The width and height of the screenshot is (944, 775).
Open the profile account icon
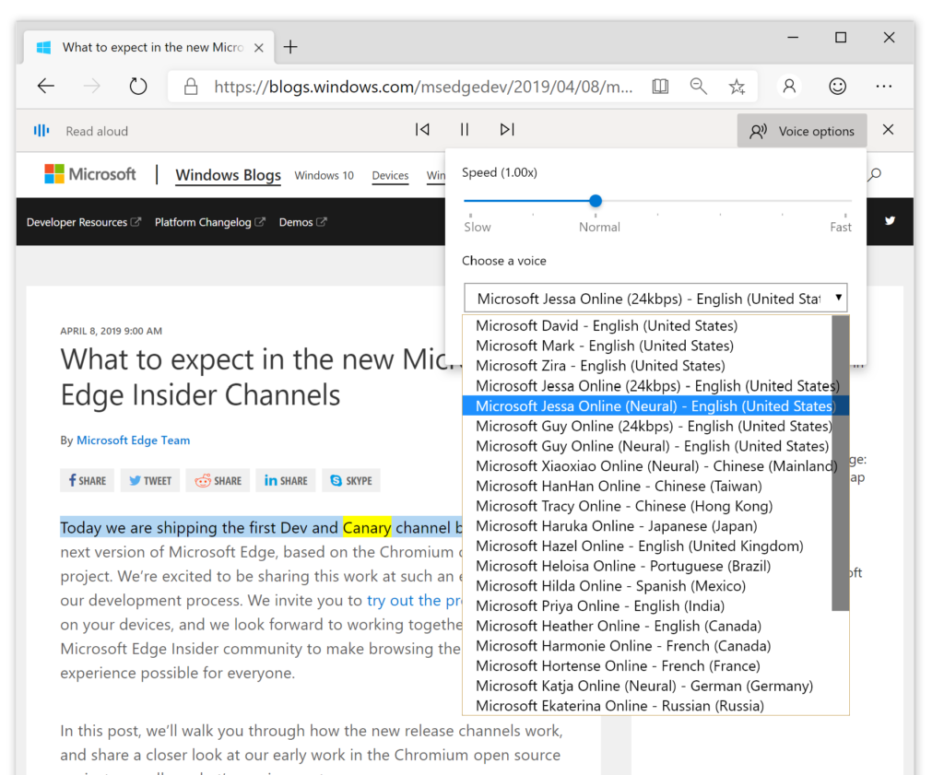coord(789,86)
